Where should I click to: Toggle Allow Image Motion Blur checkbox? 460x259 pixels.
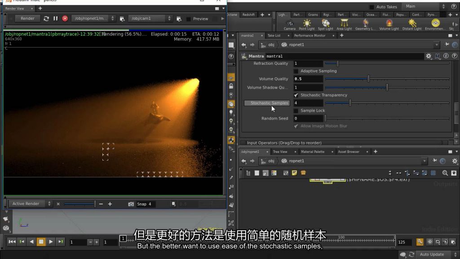coord(296,126)
